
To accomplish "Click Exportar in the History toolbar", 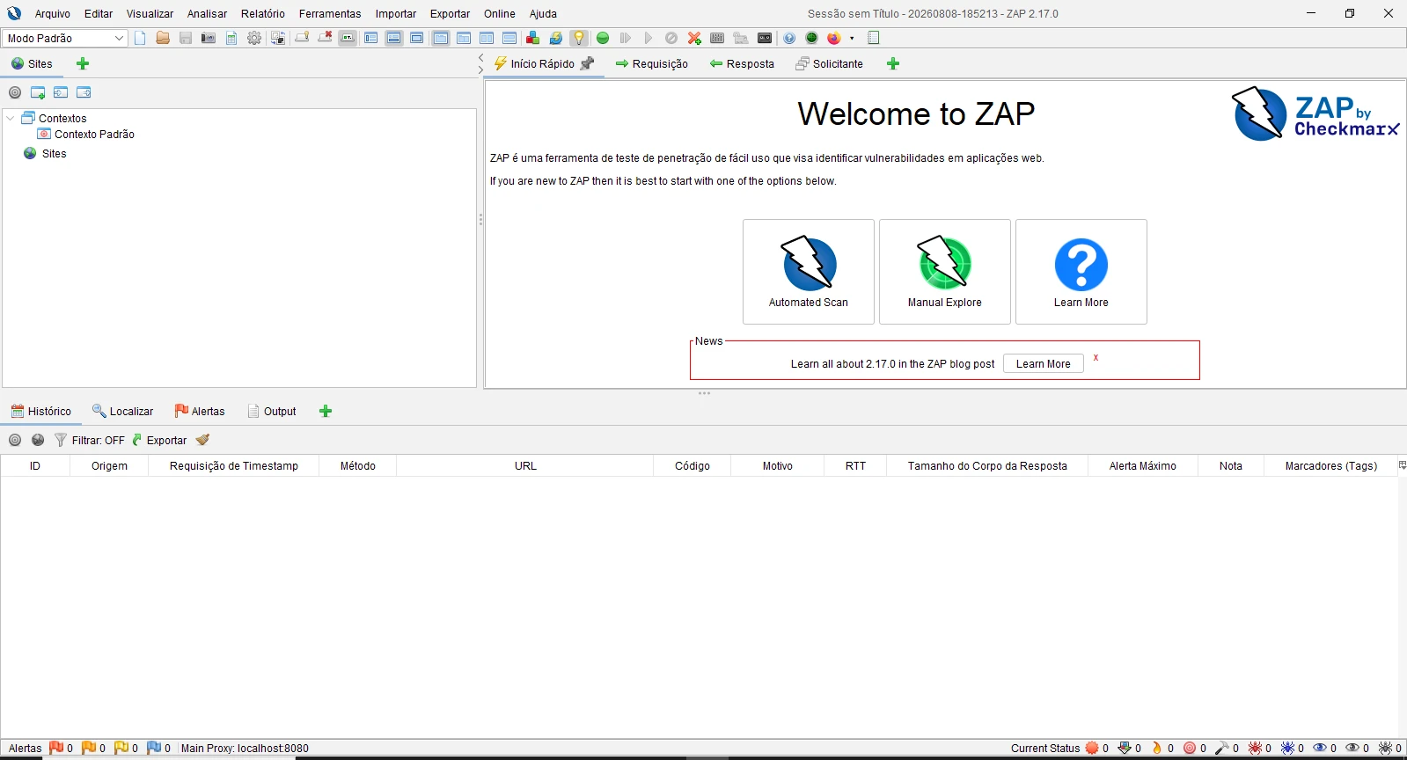I will (x=159, y=440).
